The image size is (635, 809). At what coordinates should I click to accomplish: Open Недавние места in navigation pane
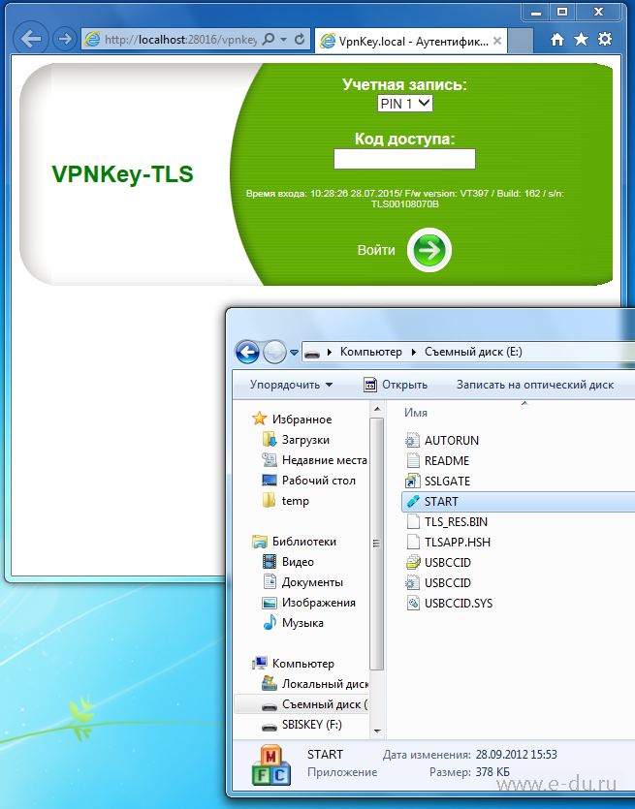[x=324, y=460]
